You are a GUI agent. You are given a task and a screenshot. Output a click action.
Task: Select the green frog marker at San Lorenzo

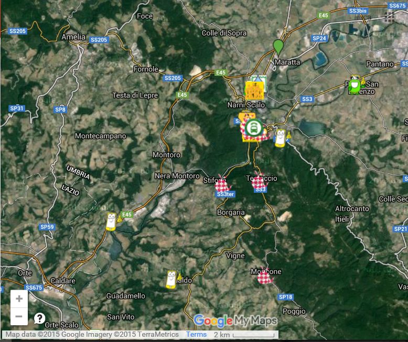tap(355, 85)
